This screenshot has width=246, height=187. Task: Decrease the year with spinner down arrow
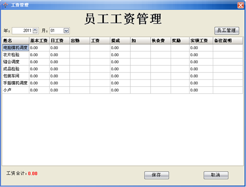[35, 32]
